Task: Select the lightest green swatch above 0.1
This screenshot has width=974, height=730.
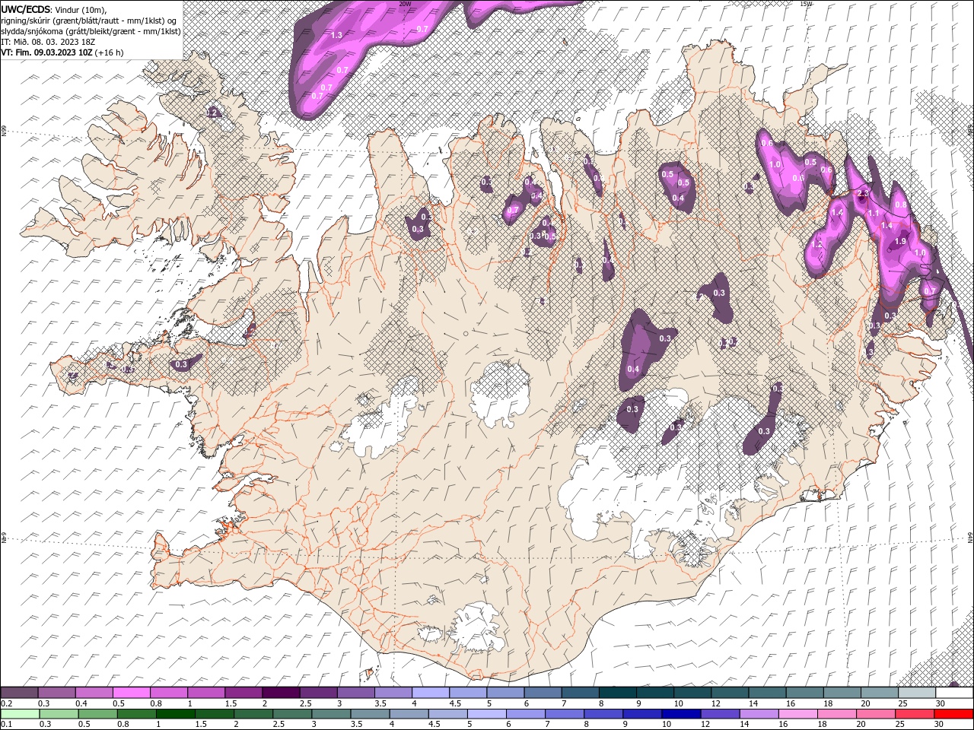Action: click(x=20, y=714)
